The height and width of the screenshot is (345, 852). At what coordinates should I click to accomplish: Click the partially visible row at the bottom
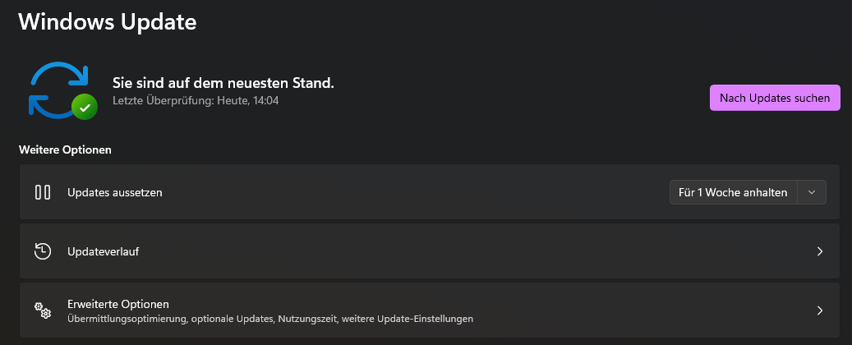(427, 342)
